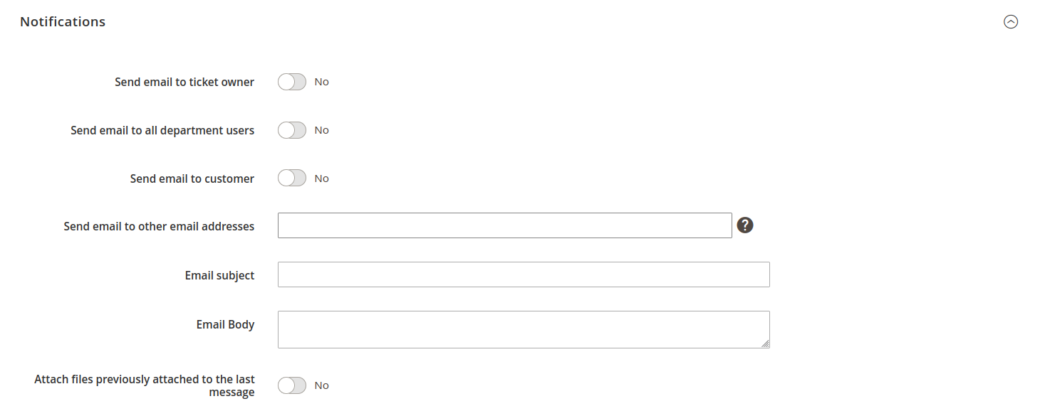Click inside the Email Body text area
Screen dimensions: 1040x416
[x=524, y=329]
